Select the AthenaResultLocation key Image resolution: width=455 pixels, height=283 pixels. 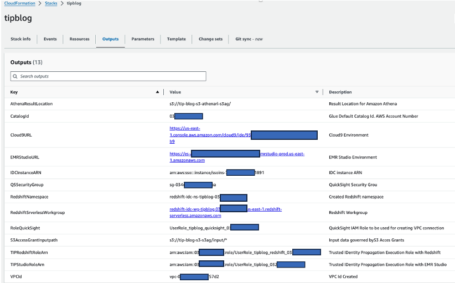(32, 104)
